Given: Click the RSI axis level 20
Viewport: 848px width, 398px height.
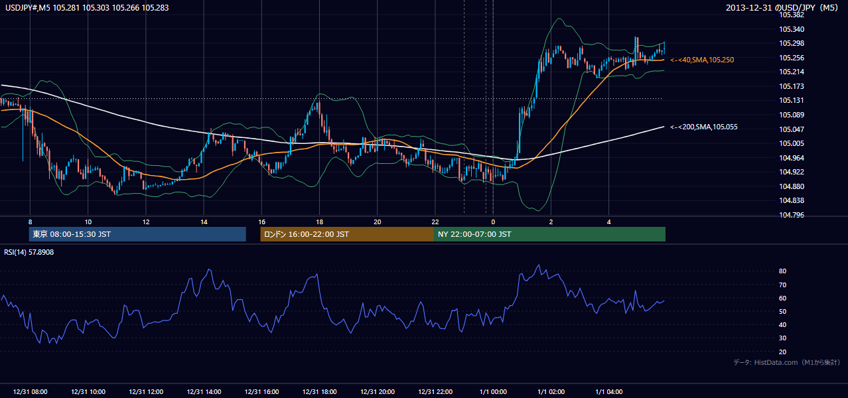Looking at the screenshot, I should click(783, 352).
